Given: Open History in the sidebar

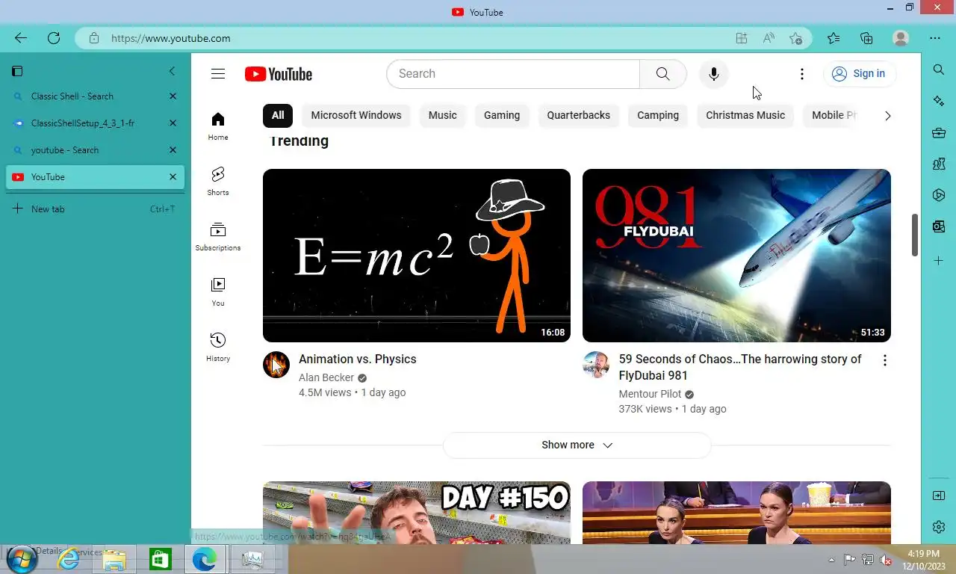Looking at the screenshot, I should tap(218, 348).
